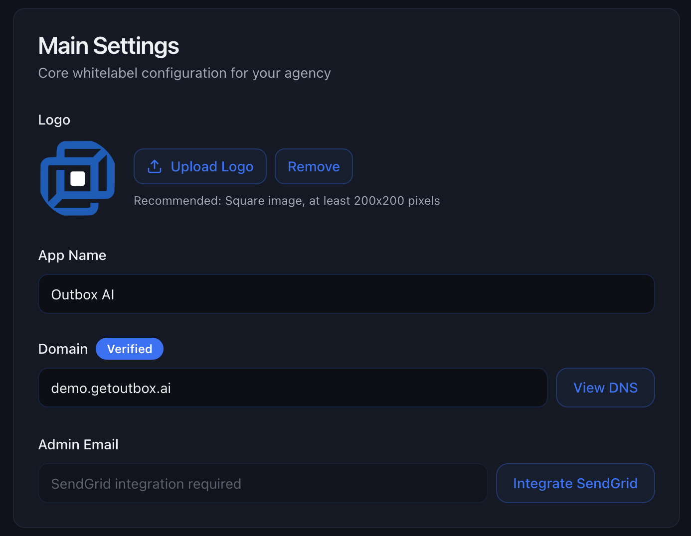The height and width of the screenshot is (536, 691).
Task: Click the domain field showing demo.getoutbox.ai
Action: point(292,388)
